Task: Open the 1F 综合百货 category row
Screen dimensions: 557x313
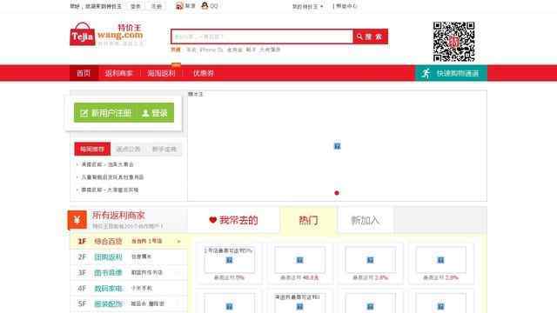Action: click(129, 241)
